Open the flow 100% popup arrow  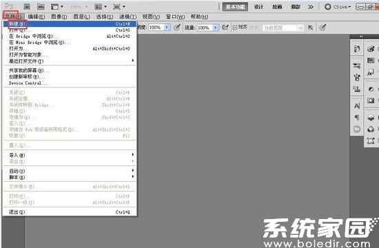click(x=216, y=28)
